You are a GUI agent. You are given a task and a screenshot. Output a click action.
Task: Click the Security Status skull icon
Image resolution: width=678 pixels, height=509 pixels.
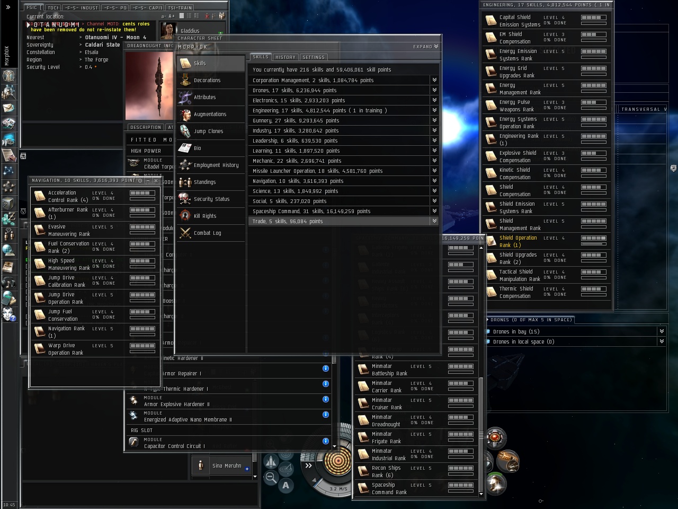pos(185,199)
